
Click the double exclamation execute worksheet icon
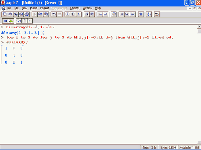(x=30, y=21)
